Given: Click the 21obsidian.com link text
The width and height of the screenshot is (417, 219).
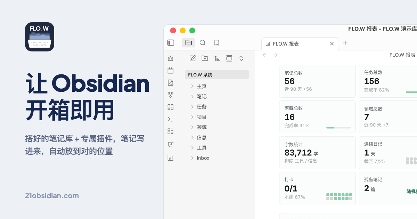Looking at the screenshot, I should (x=52, y=196).
